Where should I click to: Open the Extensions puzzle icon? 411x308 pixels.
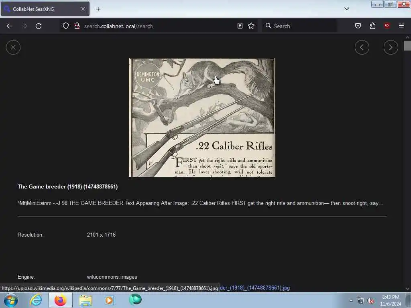coord(372,26)
